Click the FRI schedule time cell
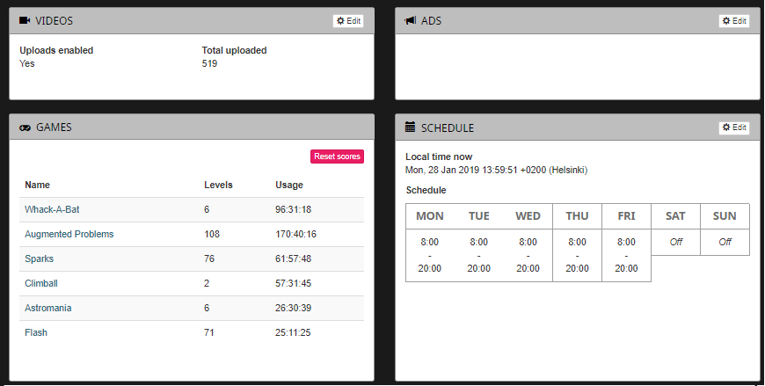 (626, 255)
